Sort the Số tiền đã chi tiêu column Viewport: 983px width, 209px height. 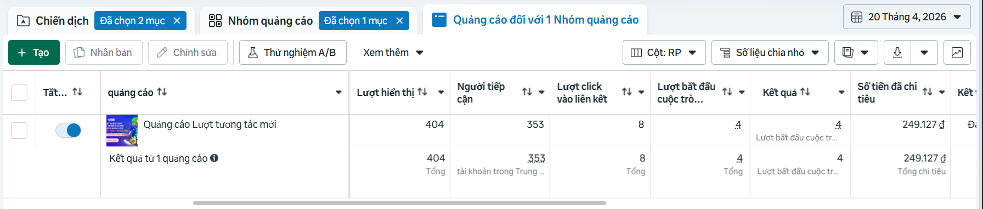(928, 92)
